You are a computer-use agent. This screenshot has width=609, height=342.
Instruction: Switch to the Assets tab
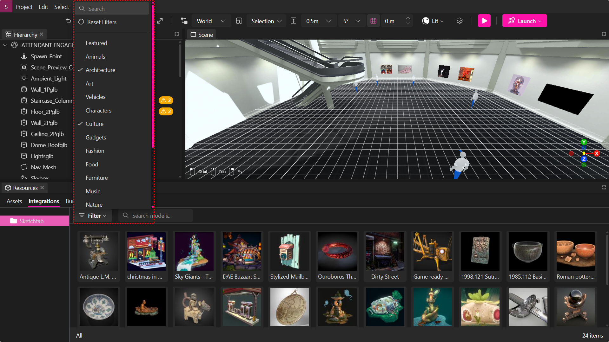click(x=14, y=201)
